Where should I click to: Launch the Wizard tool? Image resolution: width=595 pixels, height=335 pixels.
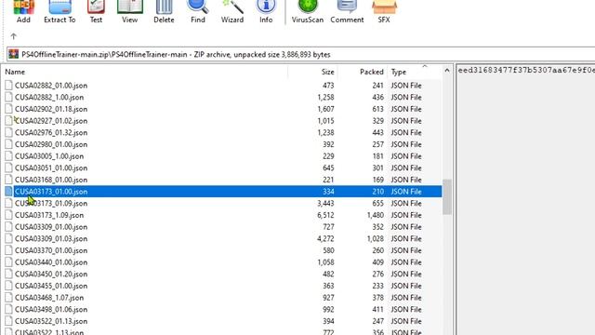point(232,12)
